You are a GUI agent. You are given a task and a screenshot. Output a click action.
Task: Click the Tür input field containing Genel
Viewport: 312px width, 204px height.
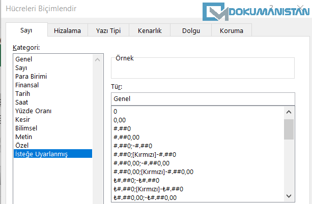point(203,99)
